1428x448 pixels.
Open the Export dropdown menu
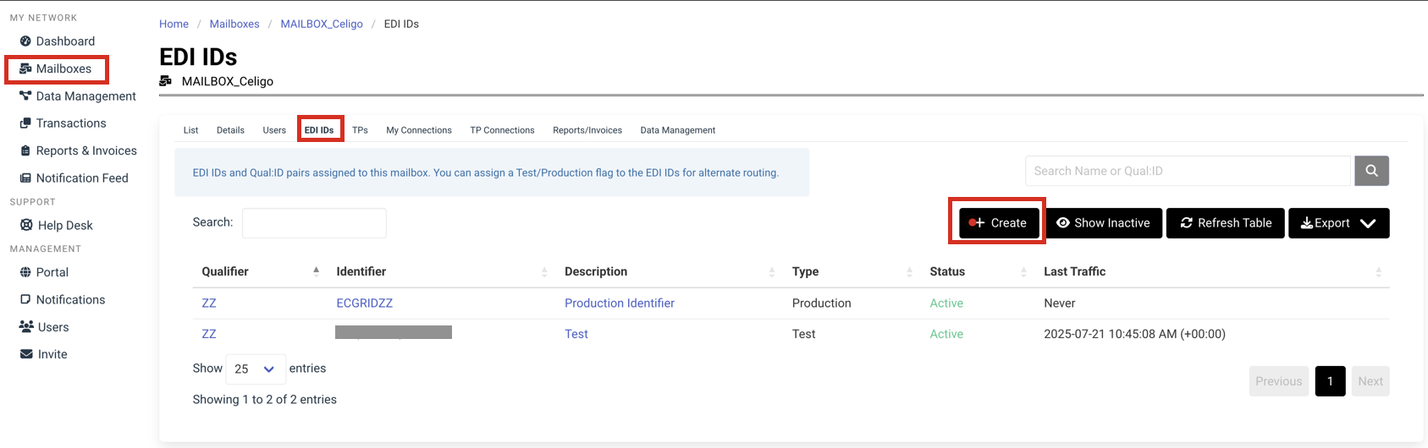click(1339, 223)
